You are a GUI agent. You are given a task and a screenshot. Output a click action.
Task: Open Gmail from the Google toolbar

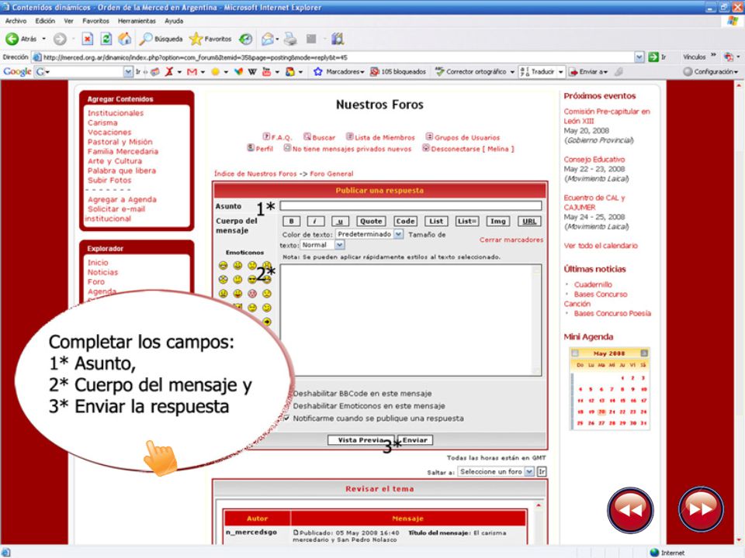click(x=192, y=71)
